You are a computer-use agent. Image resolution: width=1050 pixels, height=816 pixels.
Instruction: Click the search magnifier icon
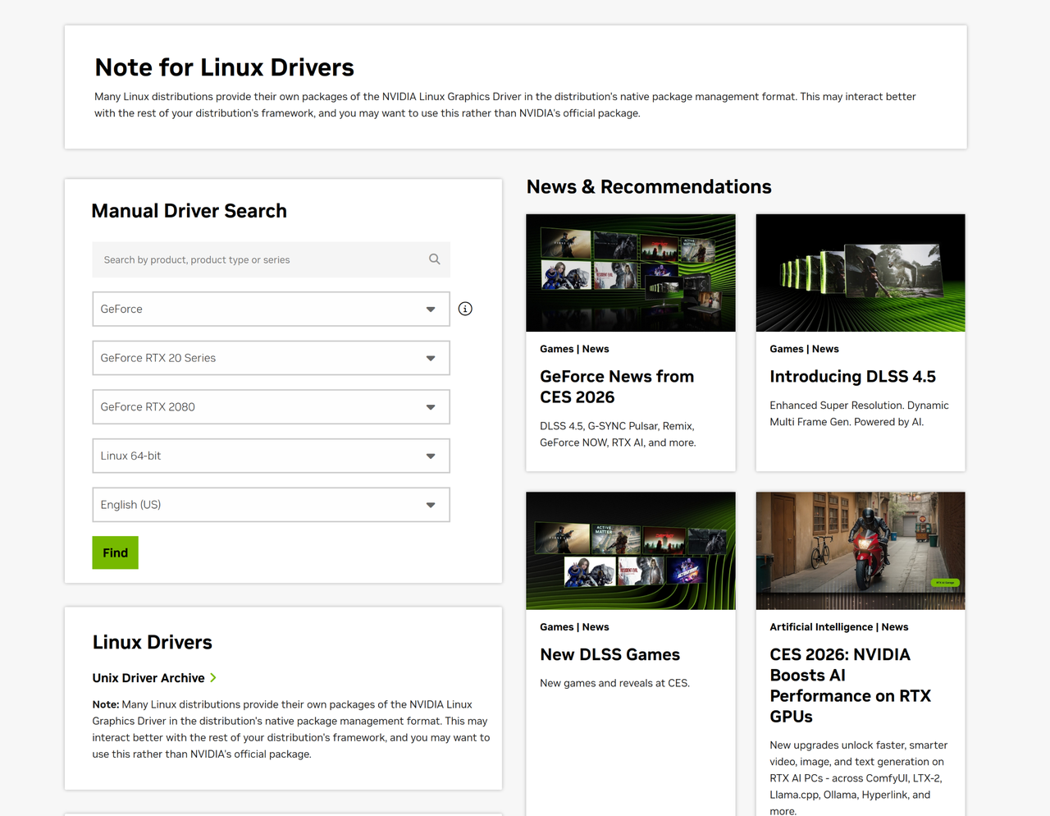click(x=434, y=259)
